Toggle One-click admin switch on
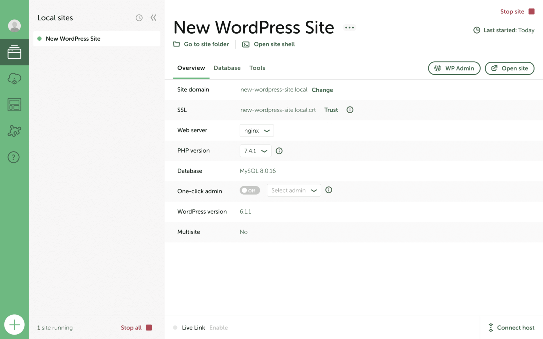Viewport: 543px width, 339px height. (x=250, y=191)
